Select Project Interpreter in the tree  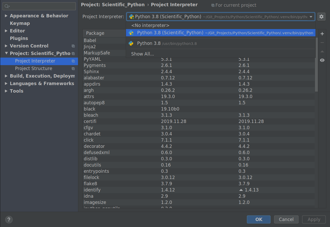tap(39, 61)
